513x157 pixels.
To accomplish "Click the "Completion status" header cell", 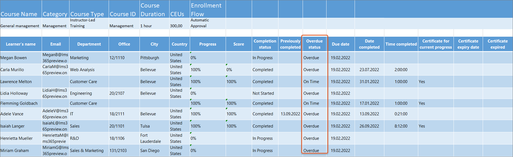I will click(265, 44).
